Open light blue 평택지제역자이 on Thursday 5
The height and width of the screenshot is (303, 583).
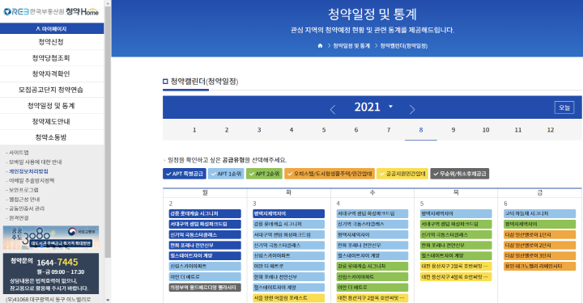tap(456, 213)
